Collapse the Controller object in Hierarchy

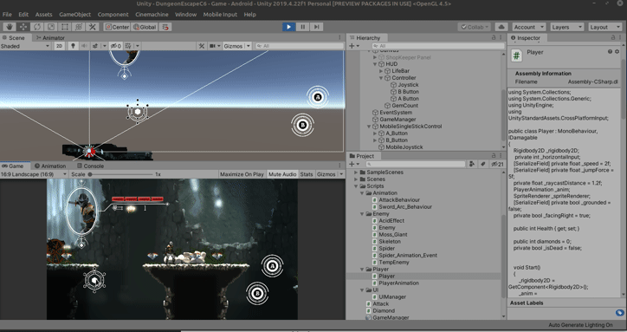[x=381, y=78]
